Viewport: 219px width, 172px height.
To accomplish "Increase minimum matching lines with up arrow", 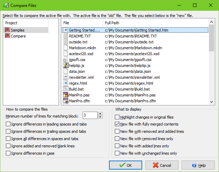I will pos(100,113).
